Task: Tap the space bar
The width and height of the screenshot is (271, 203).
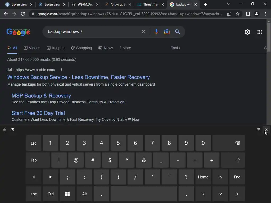Action: point(144,194)
